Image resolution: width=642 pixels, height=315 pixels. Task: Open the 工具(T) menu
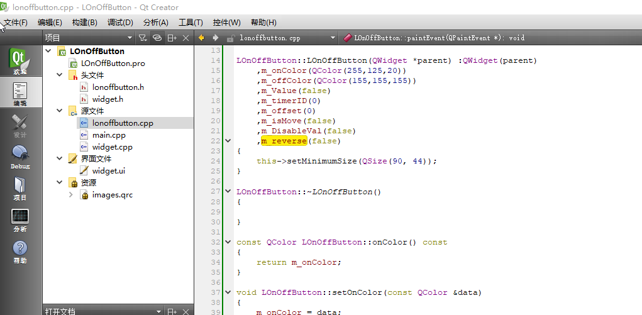click(191, 23)
